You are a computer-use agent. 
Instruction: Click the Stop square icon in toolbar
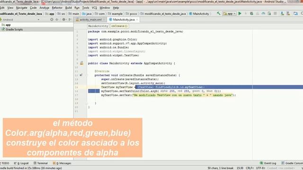tap(275, 14)
